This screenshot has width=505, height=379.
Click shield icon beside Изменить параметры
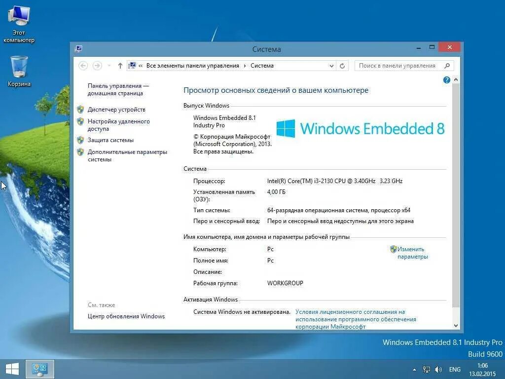[x=393, y=249]
